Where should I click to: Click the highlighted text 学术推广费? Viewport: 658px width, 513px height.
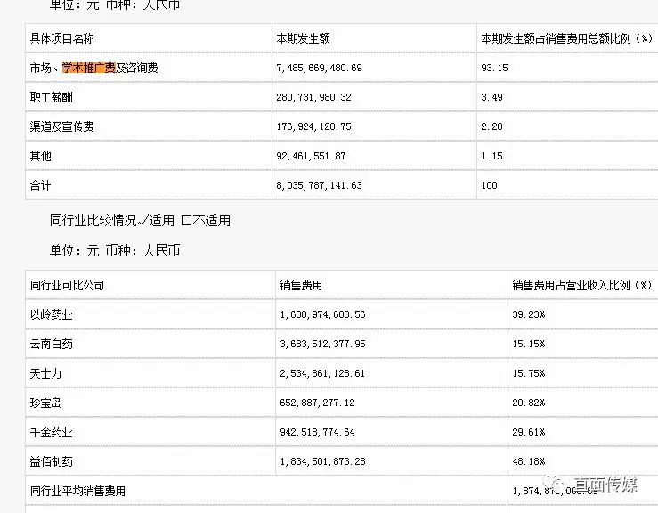[x=88, y=68]
